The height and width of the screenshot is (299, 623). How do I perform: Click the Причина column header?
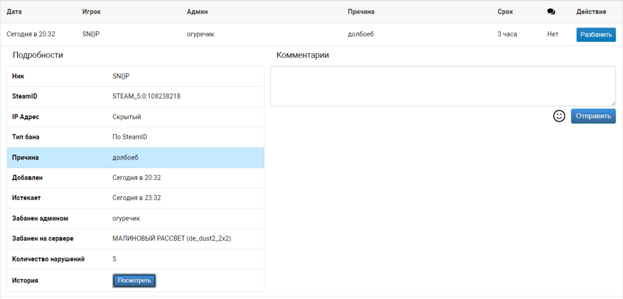[x=361, y=12]
